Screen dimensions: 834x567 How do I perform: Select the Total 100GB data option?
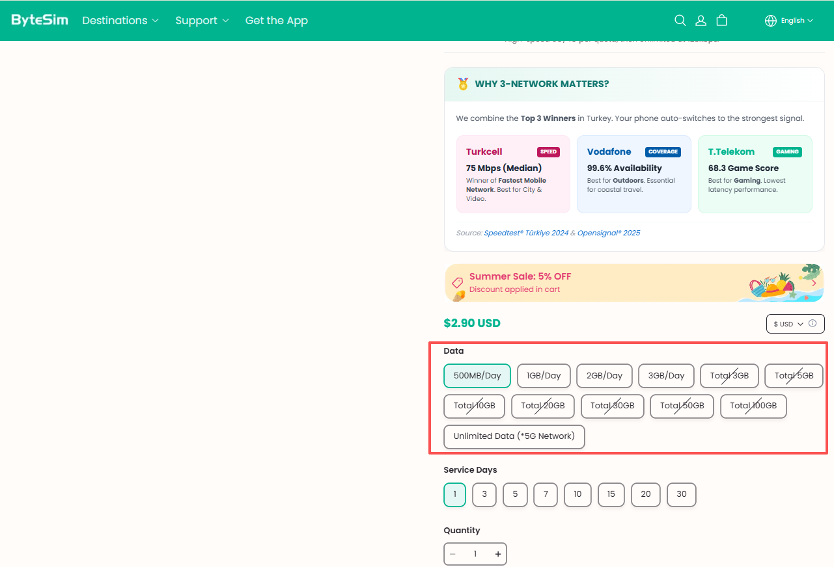tap(753, 406)
